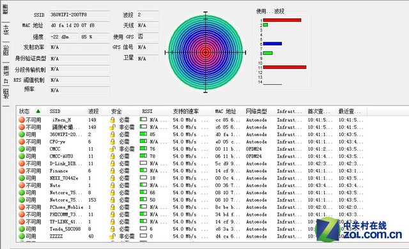409x249 pixels.
Task: Click the strength field showing -22 dBm
Action: click(64, 37)
